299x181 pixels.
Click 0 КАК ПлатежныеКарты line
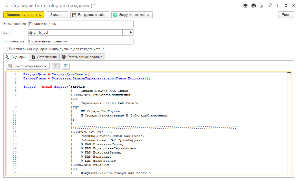(102, 144)
